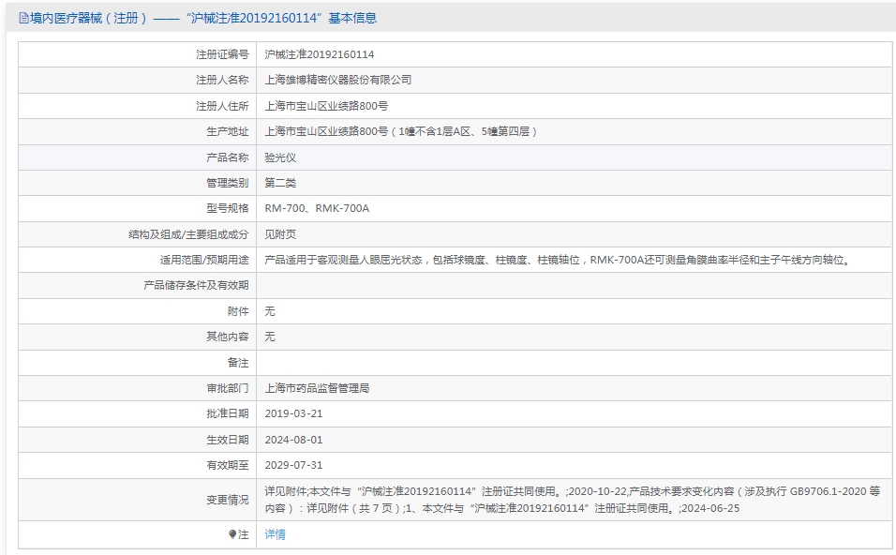Click the 批准日期 label
Viewport: 896px width, 555px height.
[x=228, y=413]
